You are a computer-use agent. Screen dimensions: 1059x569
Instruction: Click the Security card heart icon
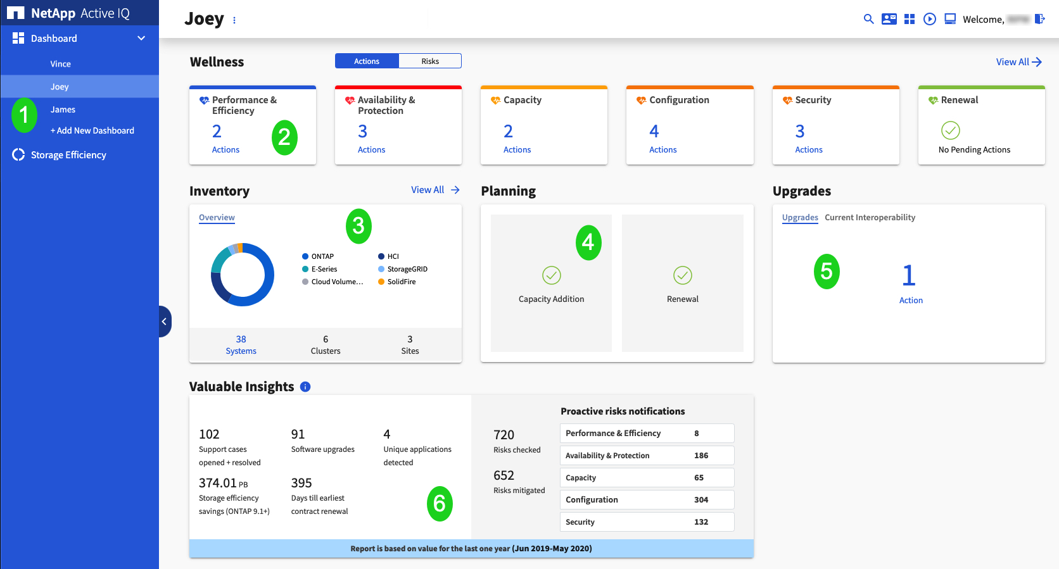pyautogui.click(x=788, y=100)
